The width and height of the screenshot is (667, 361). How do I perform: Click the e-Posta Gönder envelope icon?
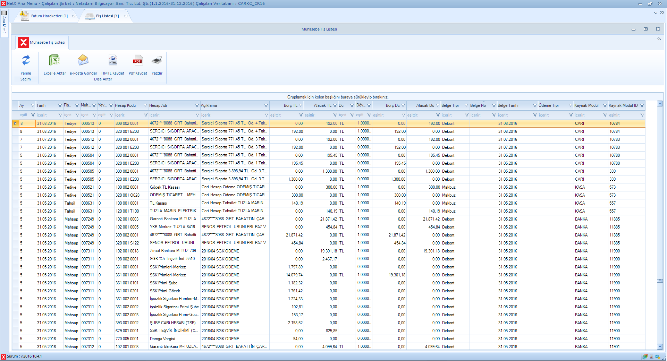tap(83, 61)
